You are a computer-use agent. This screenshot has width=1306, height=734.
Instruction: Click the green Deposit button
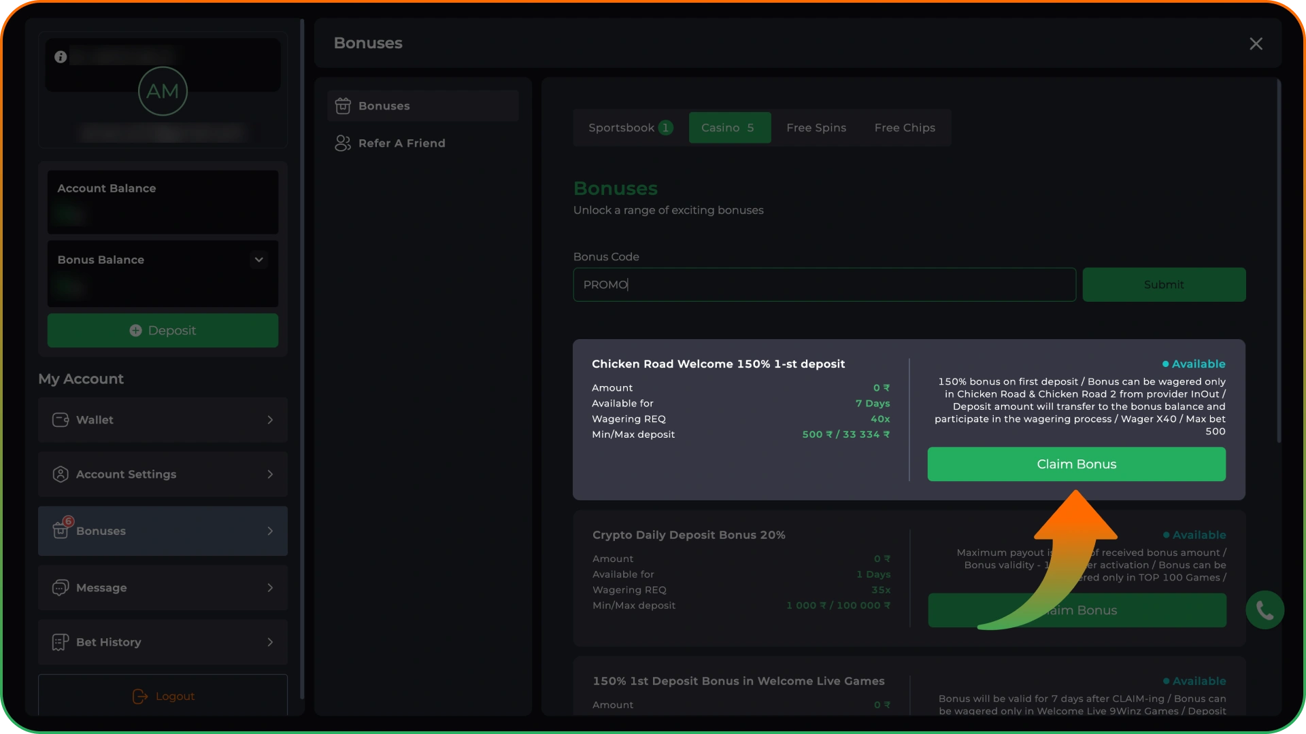(x=163, y=330)
